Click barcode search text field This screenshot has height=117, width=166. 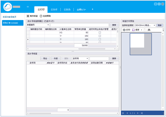point(99,58)
